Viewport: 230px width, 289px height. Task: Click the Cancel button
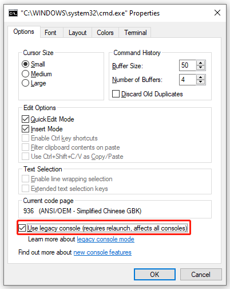click(x=201, y=275)
